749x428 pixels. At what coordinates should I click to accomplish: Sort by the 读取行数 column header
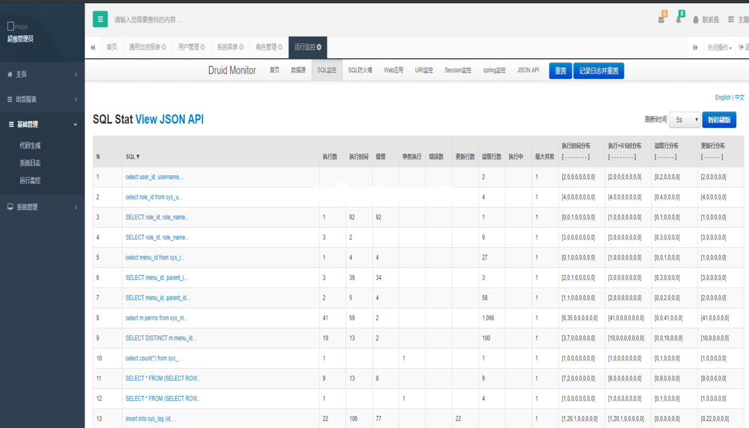coord(492,157)
